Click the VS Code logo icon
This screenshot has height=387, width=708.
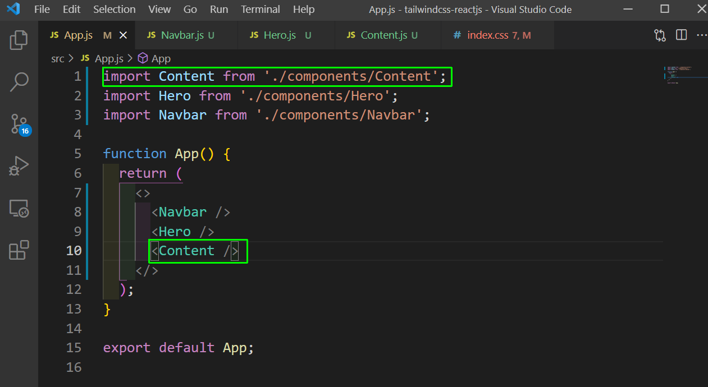(x=13, y=10)
